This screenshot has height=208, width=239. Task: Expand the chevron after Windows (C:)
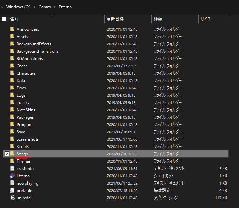[x=34, y=7]
